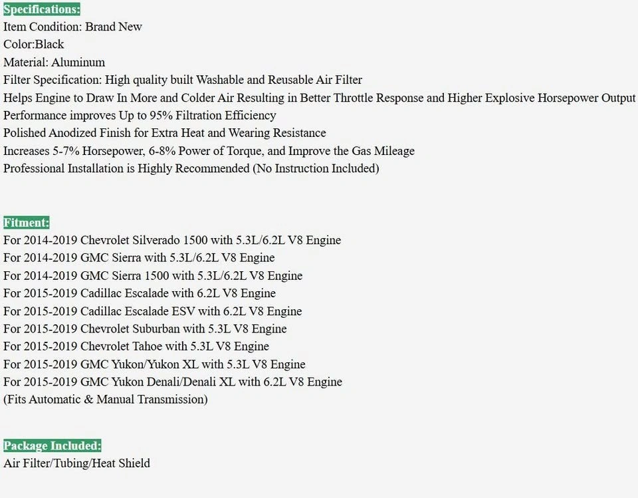This screenshot has width=638, height=498.
Task: Click the 95% Filtration Efficiency line
Action: point(140,116)
